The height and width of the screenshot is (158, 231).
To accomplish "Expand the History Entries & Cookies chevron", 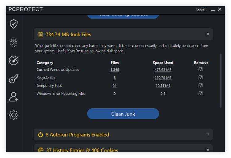I will click(x=208, y=150).
